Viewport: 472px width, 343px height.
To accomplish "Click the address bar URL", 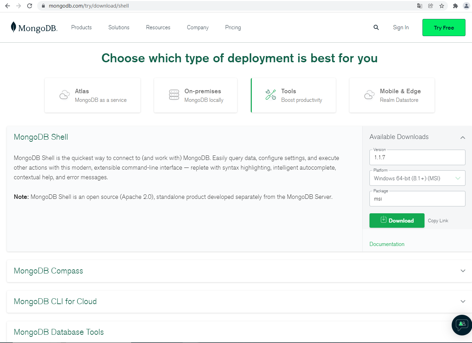I will [89, 6].
